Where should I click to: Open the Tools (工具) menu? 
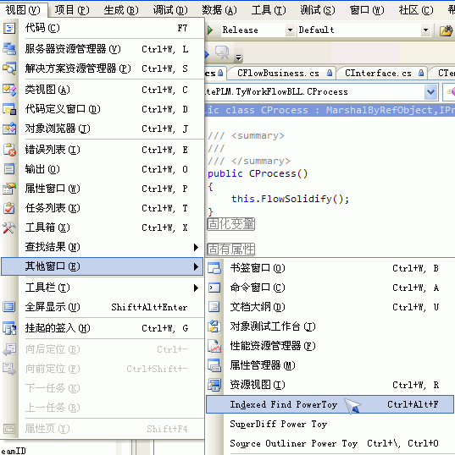point(269,10)
